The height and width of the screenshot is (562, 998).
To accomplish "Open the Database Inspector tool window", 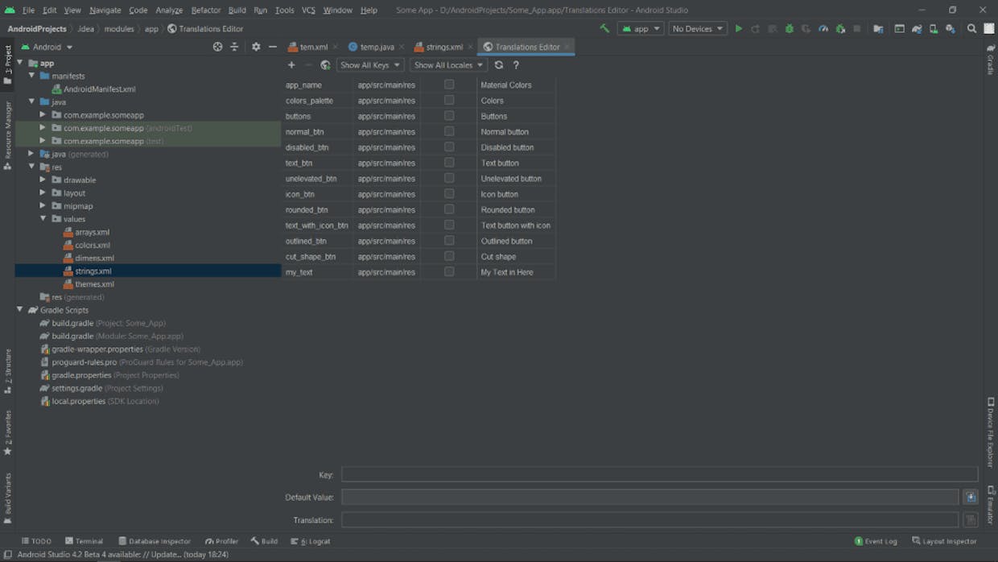I will pos(155,541).
